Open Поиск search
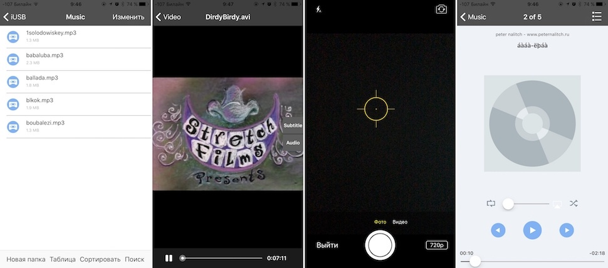The height and width of the screenshot is (268, 608). 135,259
